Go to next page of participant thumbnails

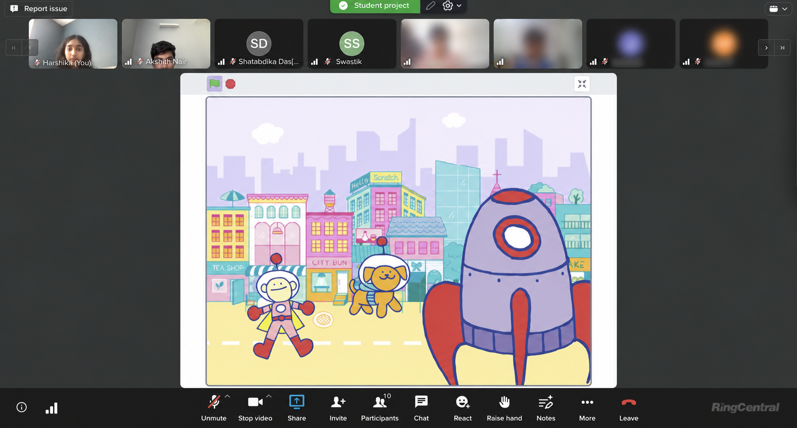tap(766, 48)
